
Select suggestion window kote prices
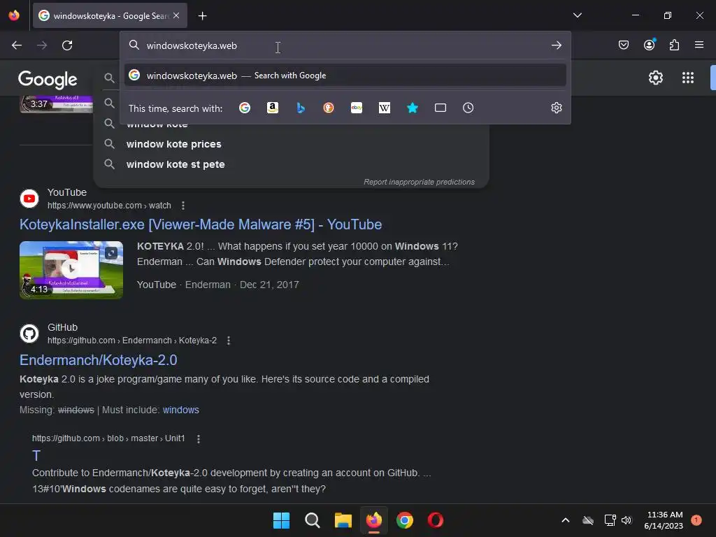click(x=173, y=144)
